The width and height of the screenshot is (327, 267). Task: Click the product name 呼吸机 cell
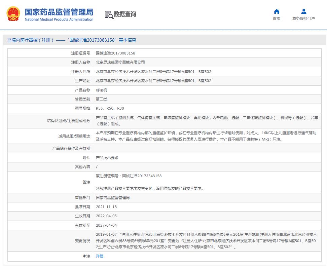pos(102,90)
